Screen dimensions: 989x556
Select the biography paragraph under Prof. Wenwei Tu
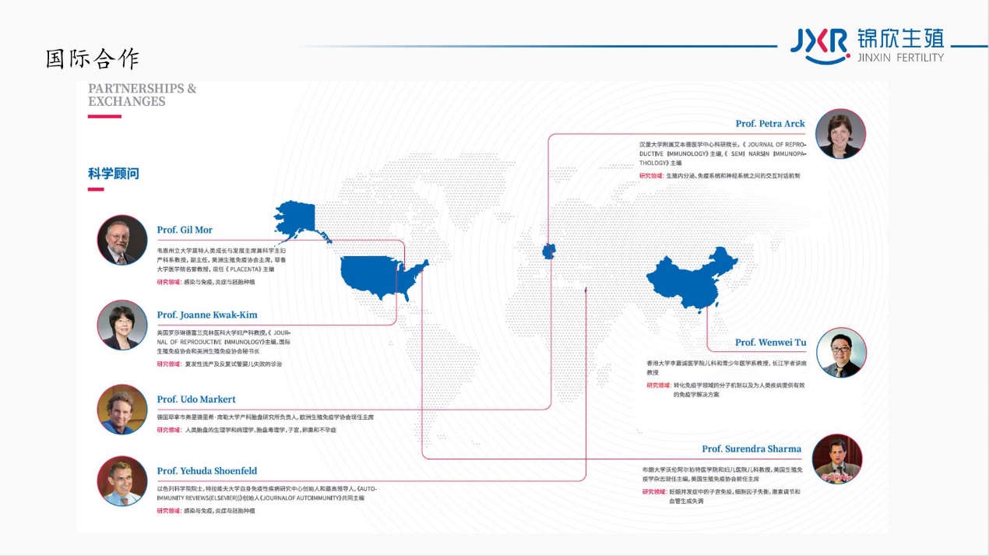pyautogui.click(x=727, y=368)
